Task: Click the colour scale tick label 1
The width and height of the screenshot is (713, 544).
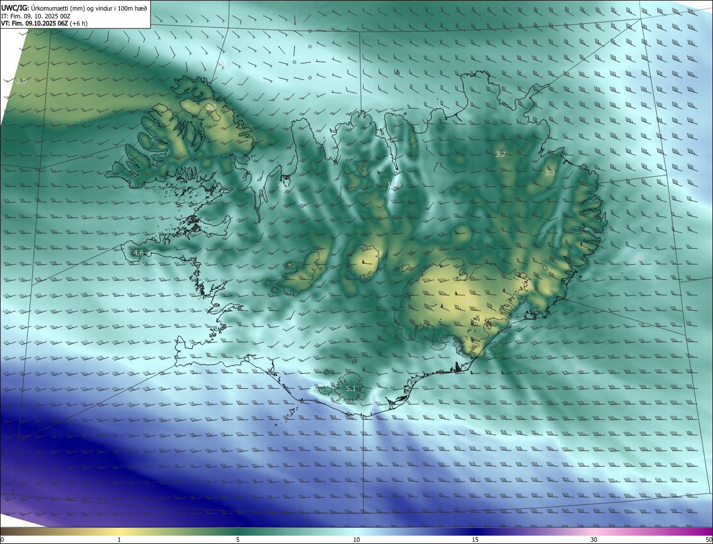Action: (x=119, y=540)
